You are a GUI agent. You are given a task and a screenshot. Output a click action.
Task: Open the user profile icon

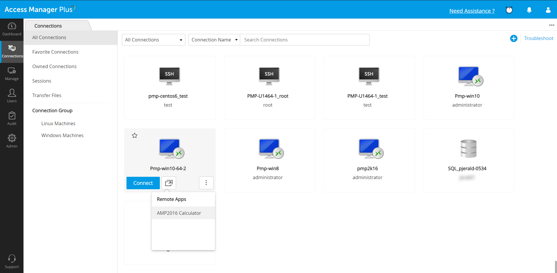point(548,10)
